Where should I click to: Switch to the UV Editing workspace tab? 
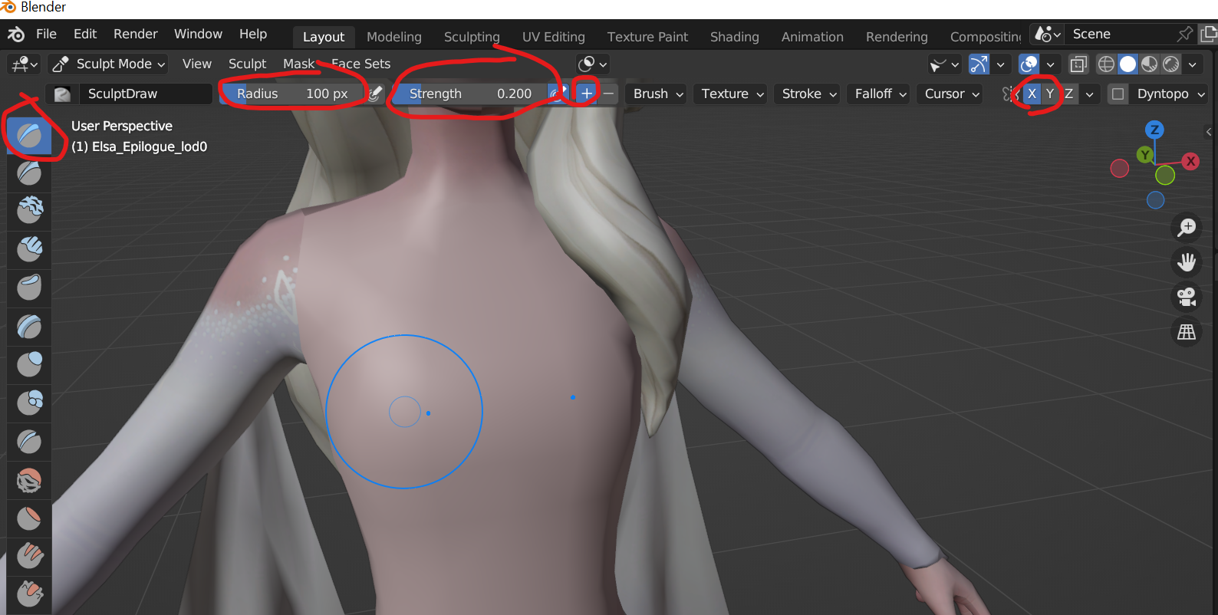click(x=554, y=37)
